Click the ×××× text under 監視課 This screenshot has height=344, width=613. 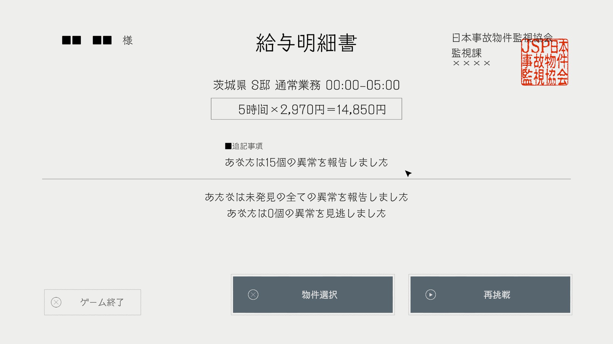(x=472, y=63)
